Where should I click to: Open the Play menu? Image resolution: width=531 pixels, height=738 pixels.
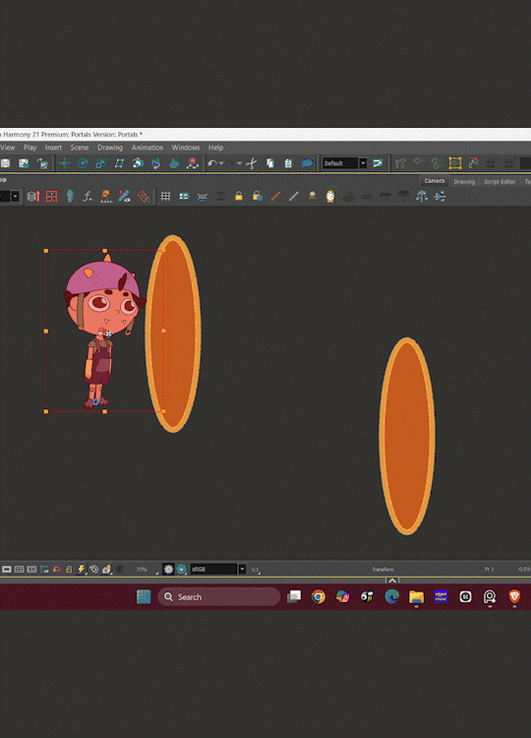(x=30, y=148)
